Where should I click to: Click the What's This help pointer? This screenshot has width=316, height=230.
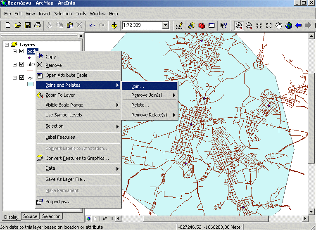[224, 25]
